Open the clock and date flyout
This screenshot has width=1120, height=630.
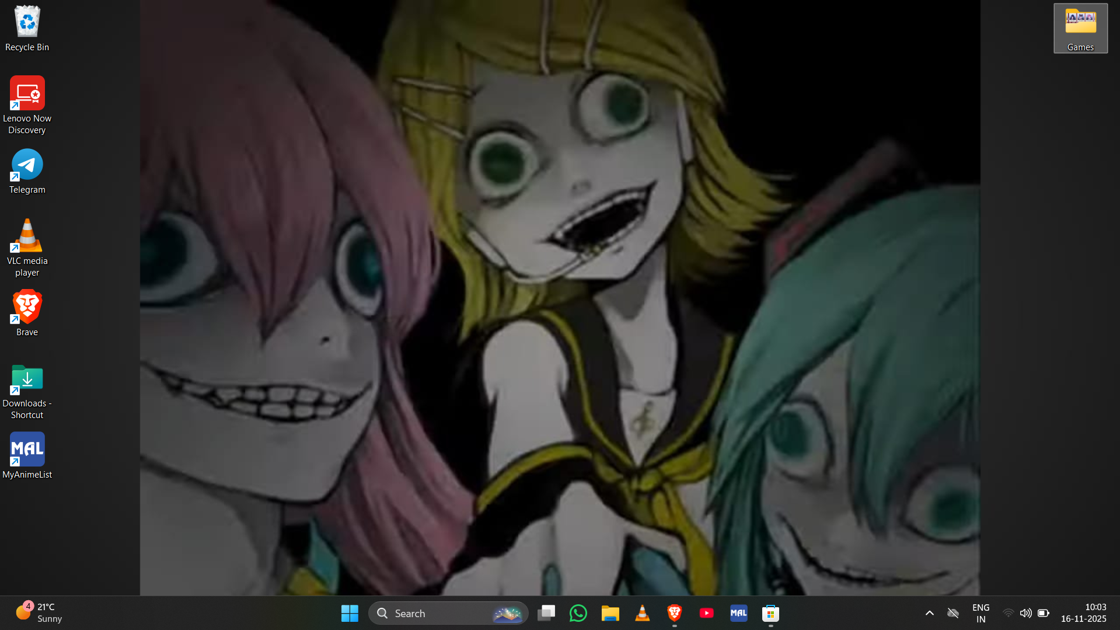point(1083,613)
